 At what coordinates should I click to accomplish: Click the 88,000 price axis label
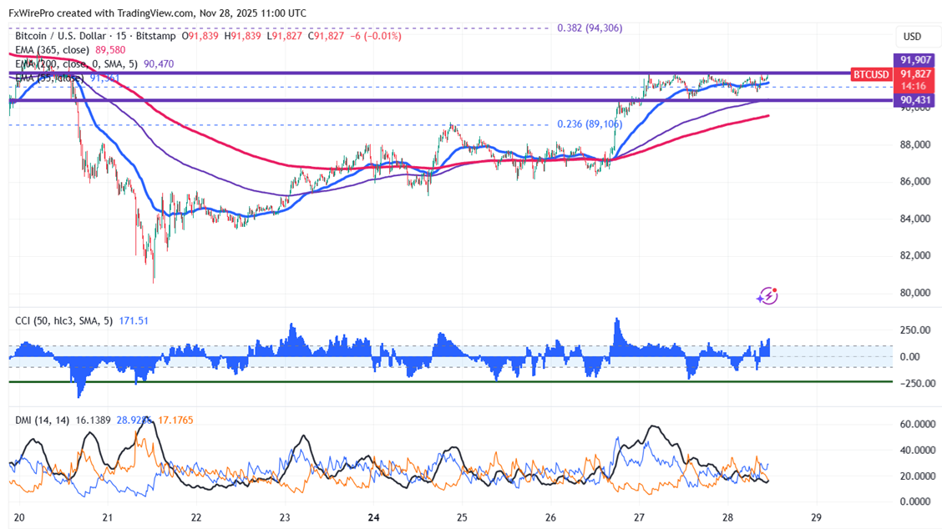[915, 144]
